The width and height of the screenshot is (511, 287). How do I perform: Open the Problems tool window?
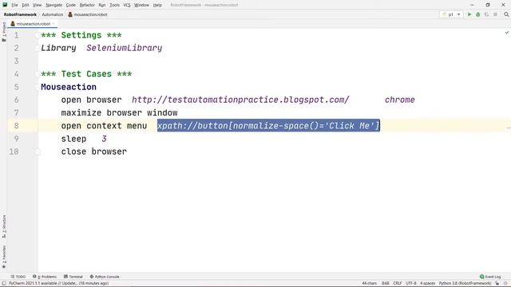45,277
